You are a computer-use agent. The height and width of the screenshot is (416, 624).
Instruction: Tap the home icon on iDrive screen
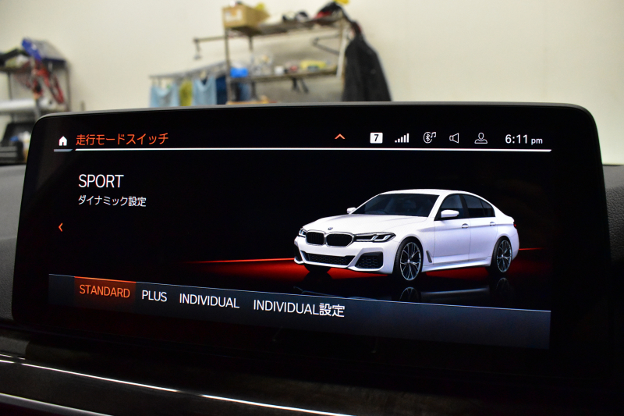63,141
